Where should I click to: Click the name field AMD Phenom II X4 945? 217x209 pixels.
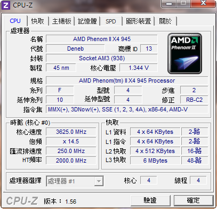point(102,39)
